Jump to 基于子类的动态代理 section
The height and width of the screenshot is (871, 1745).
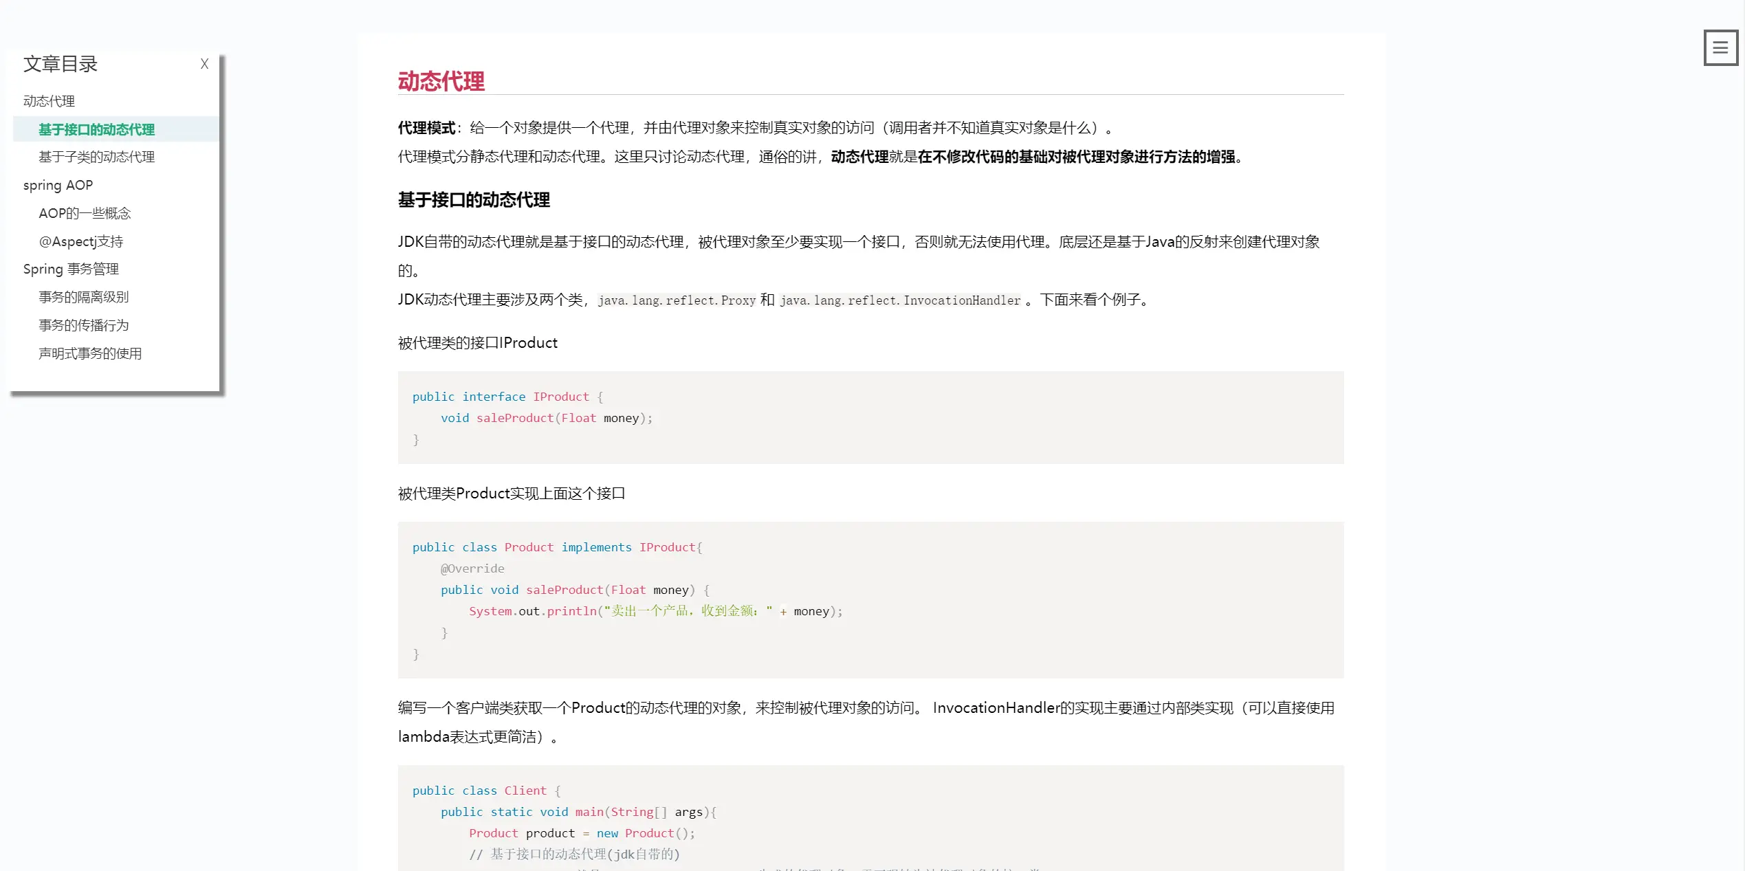click(x=96, y=157)
